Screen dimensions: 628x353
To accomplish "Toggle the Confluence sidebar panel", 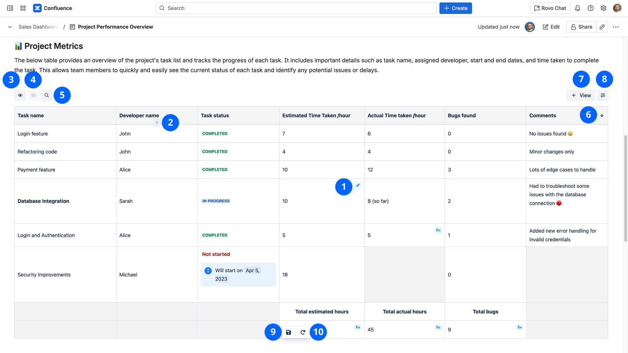I will coord(10,8).
